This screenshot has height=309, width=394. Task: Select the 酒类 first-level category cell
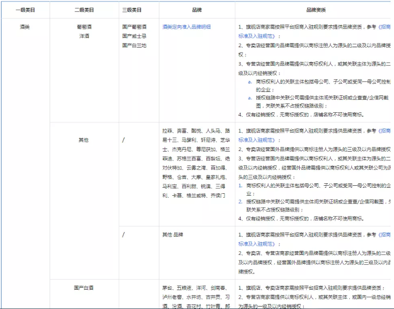25,27
